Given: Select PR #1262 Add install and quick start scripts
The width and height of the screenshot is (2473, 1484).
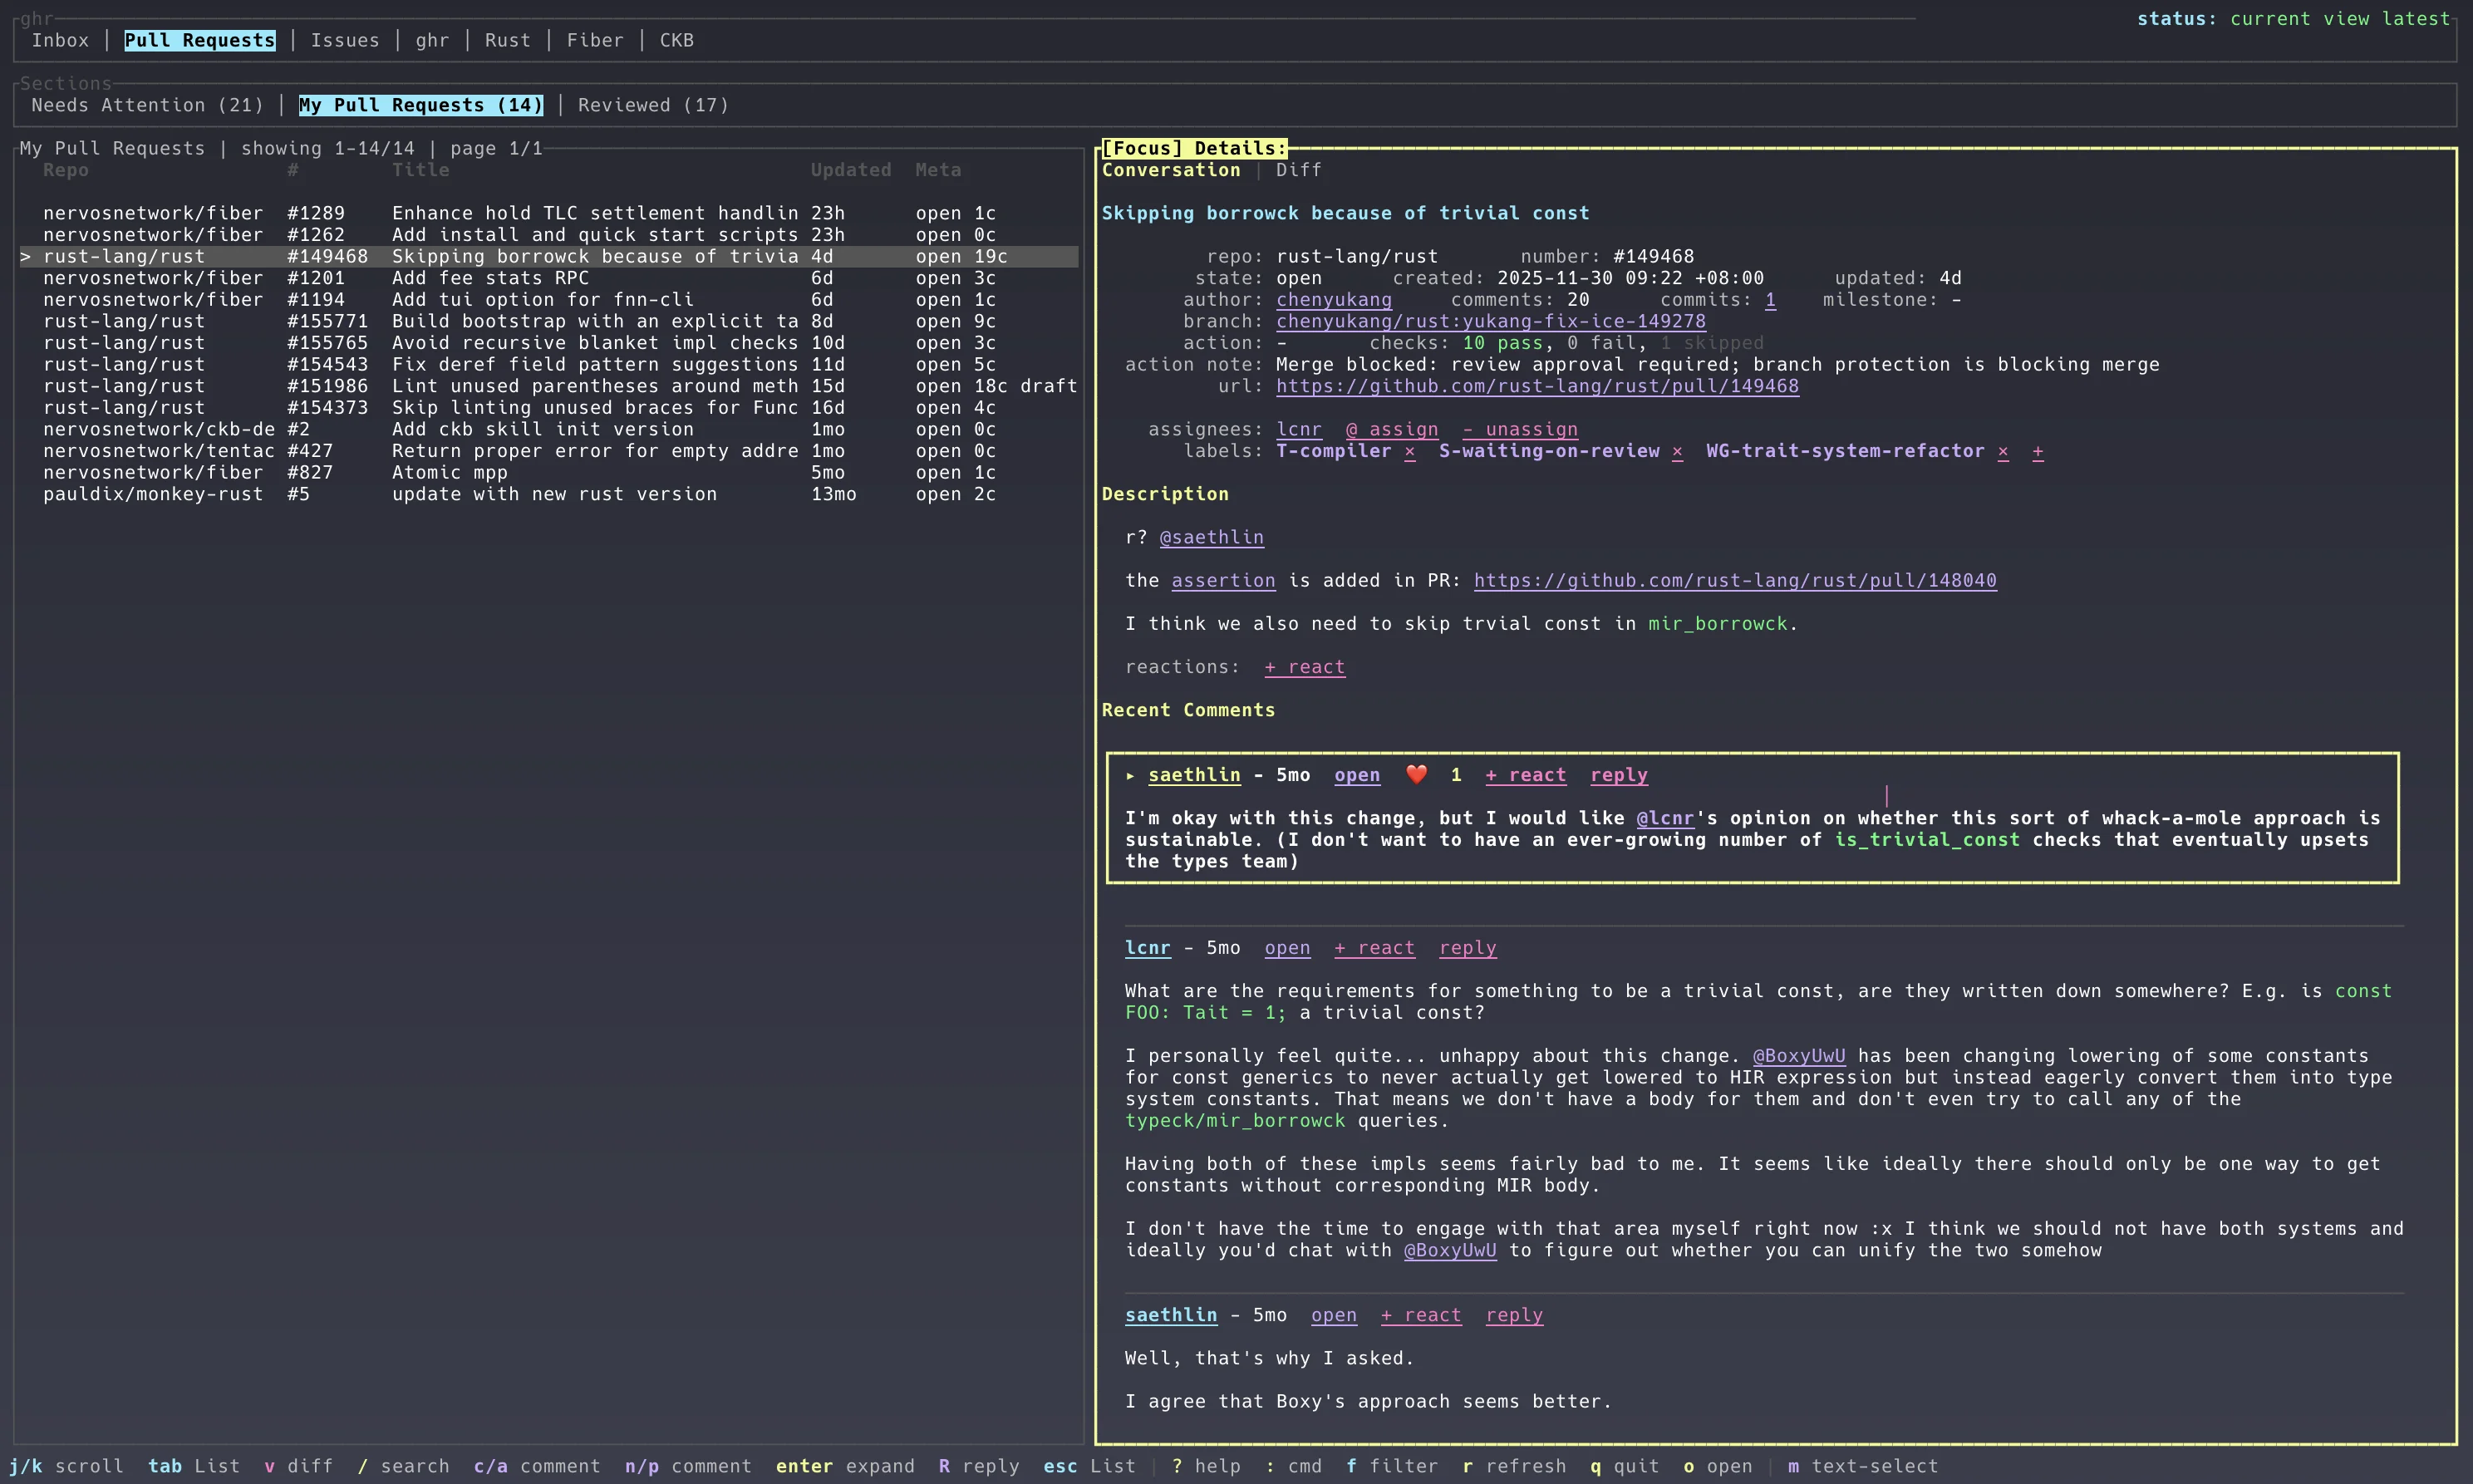Looking at the screenshot, I should tap(549, 235).
